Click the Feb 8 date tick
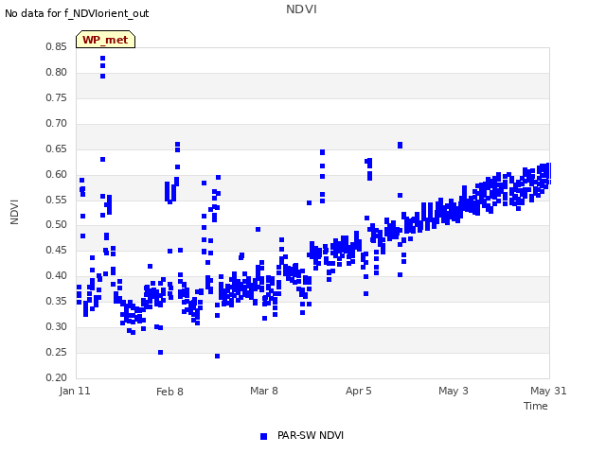 [169, 392]
